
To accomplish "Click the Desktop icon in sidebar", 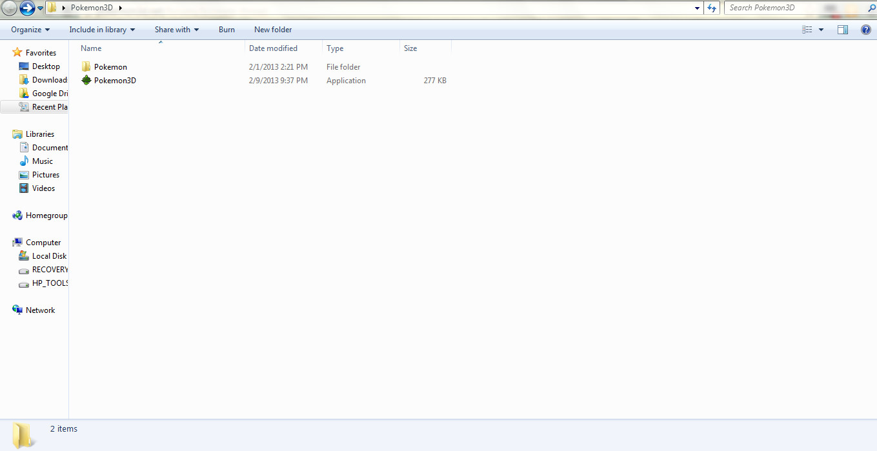I will [x=24, y=66].
